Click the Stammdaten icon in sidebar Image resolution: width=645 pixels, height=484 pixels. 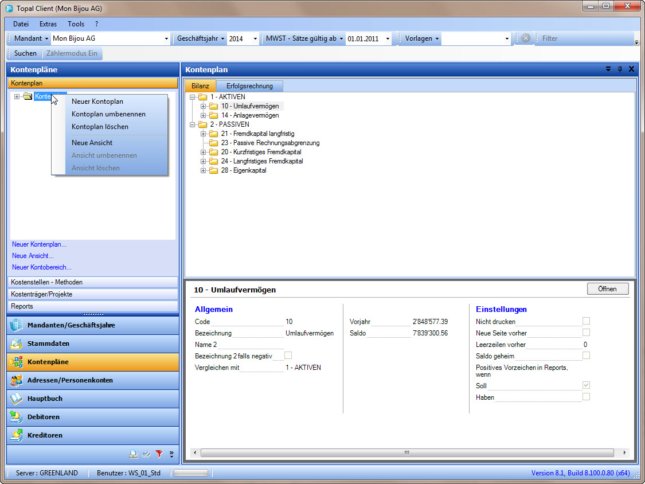click(16, 344)
